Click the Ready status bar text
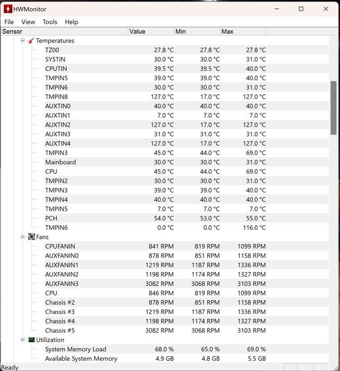This screenshot has width=340, height=371. coord(10,367)
